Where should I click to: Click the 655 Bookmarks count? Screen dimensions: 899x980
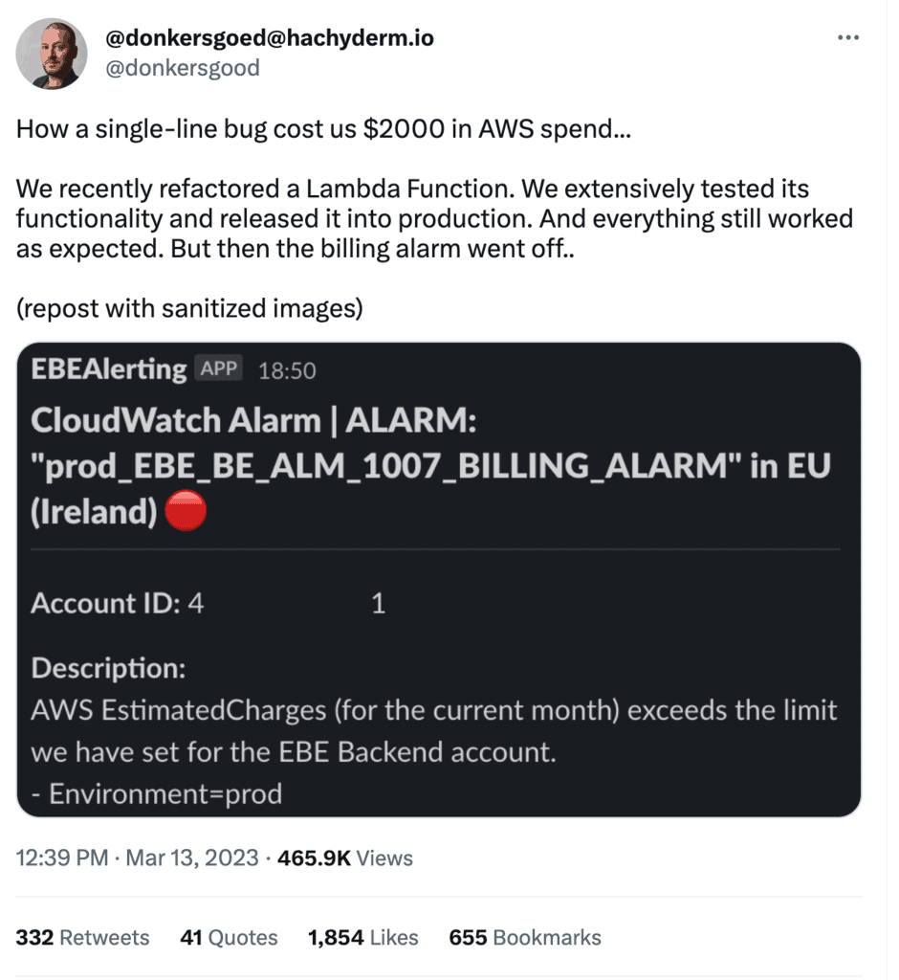525,937
